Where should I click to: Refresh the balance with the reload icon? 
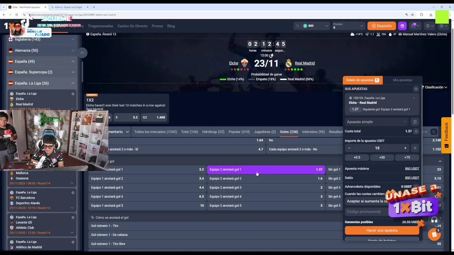(298, 26)
